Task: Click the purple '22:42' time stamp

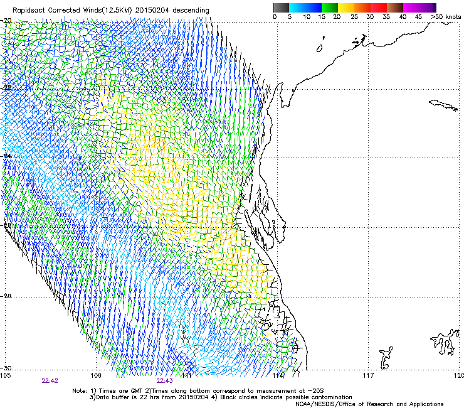Action: [x=50, y=381]
